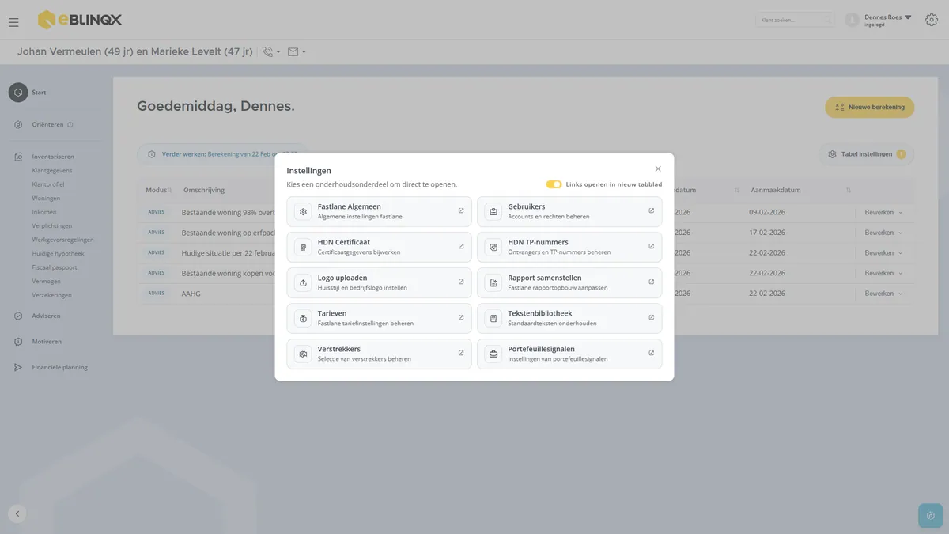Open the hamburger menu icon
Screen dimensions: 949x534
(13, 22)
